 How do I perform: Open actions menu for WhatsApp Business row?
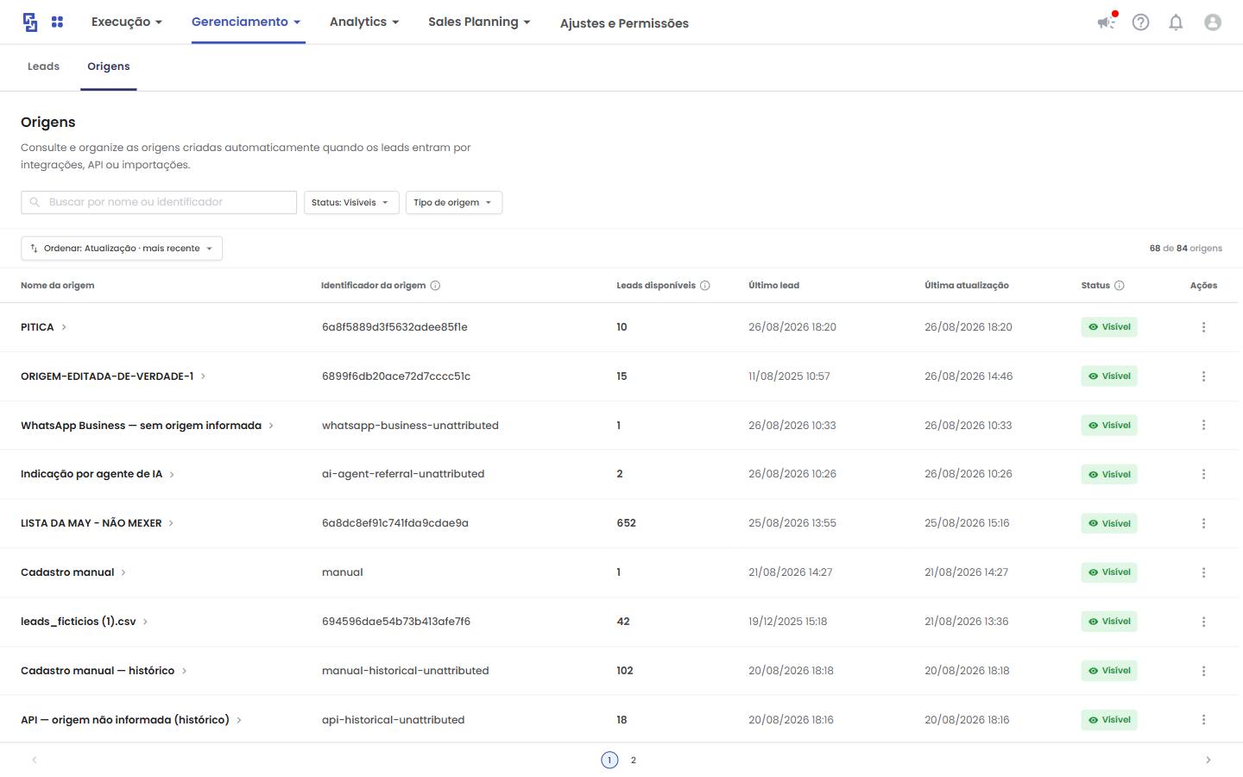(1203, 425)
